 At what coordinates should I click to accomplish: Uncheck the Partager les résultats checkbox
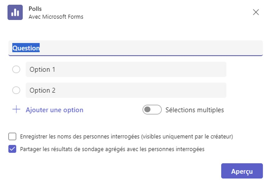click(x=12, y=149)
